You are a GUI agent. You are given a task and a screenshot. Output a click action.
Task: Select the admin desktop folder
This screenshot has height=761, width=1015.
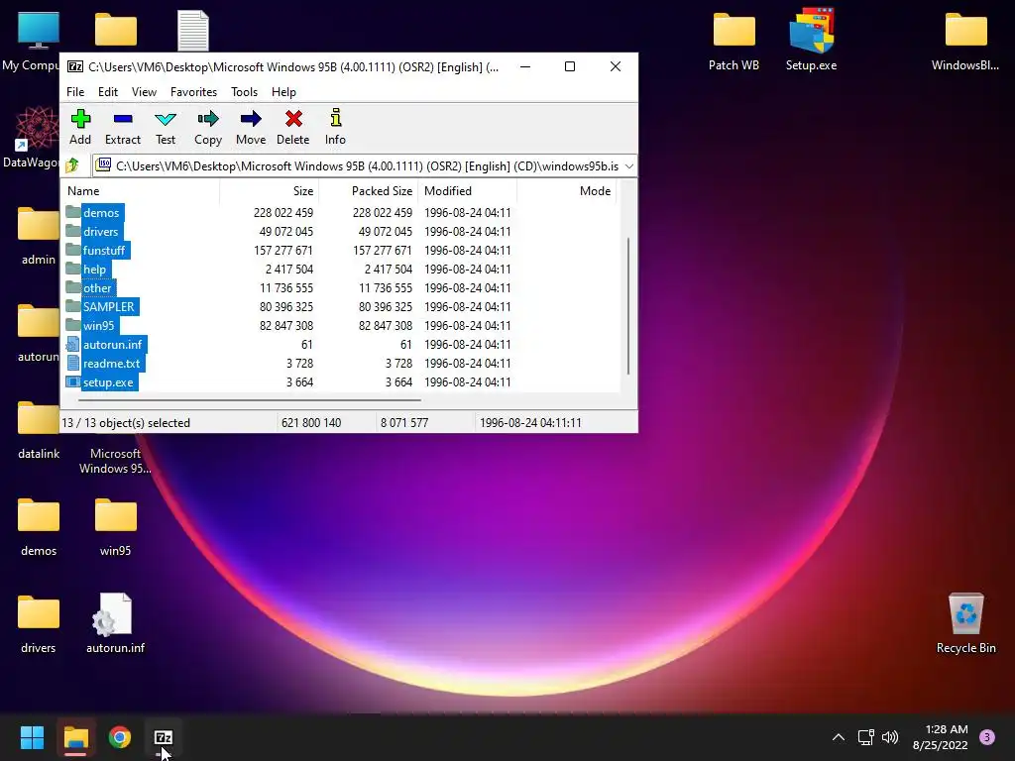[x=39, y=235]
